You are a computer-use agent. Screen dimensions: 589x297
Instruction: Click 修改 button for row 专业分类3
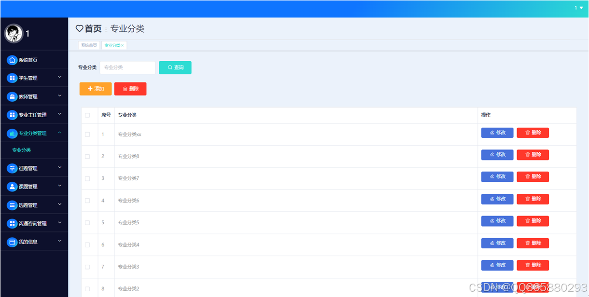point(497,265)
